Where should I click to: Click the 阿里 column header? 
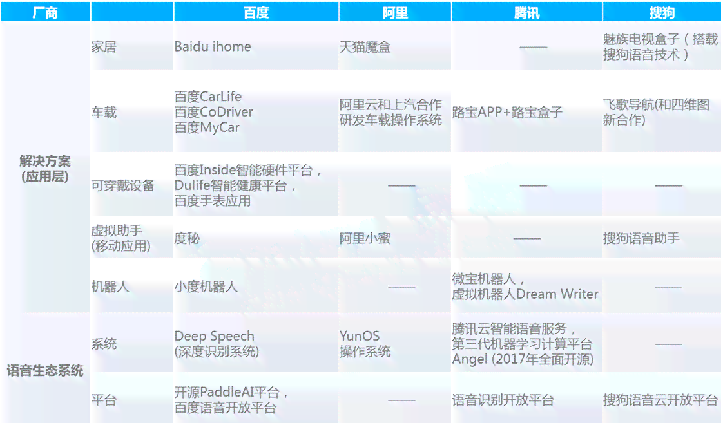point(395,12)
